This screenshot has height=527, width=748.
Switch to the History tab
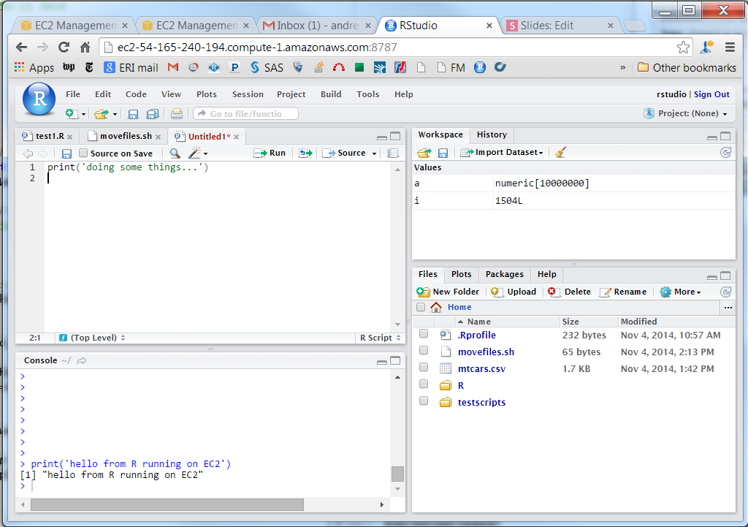492,134
